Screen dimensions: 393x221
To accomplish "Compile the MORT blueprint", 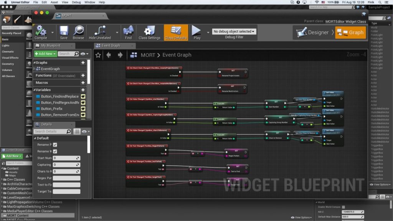I will [x=41, y=33].
